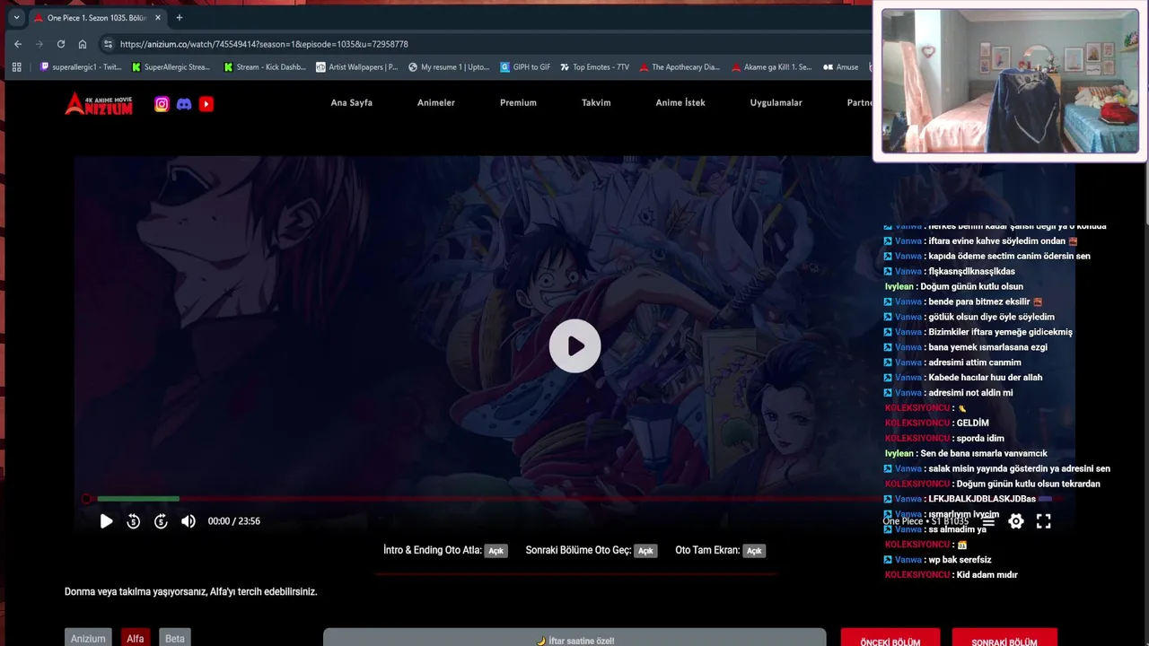Open the GIPH to GIF bookmark
Screen dimensions: 1149x646
526,66
